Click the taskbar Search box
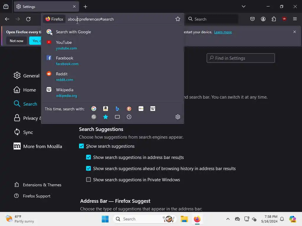The width and height of the screenshot is (302, 226). 145,219
